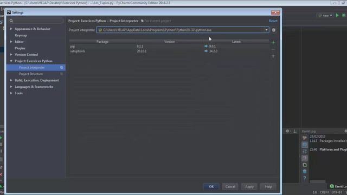Sort by the Package column header
Image resolution: width=347 pixels, height=195 pixels.
102,42
